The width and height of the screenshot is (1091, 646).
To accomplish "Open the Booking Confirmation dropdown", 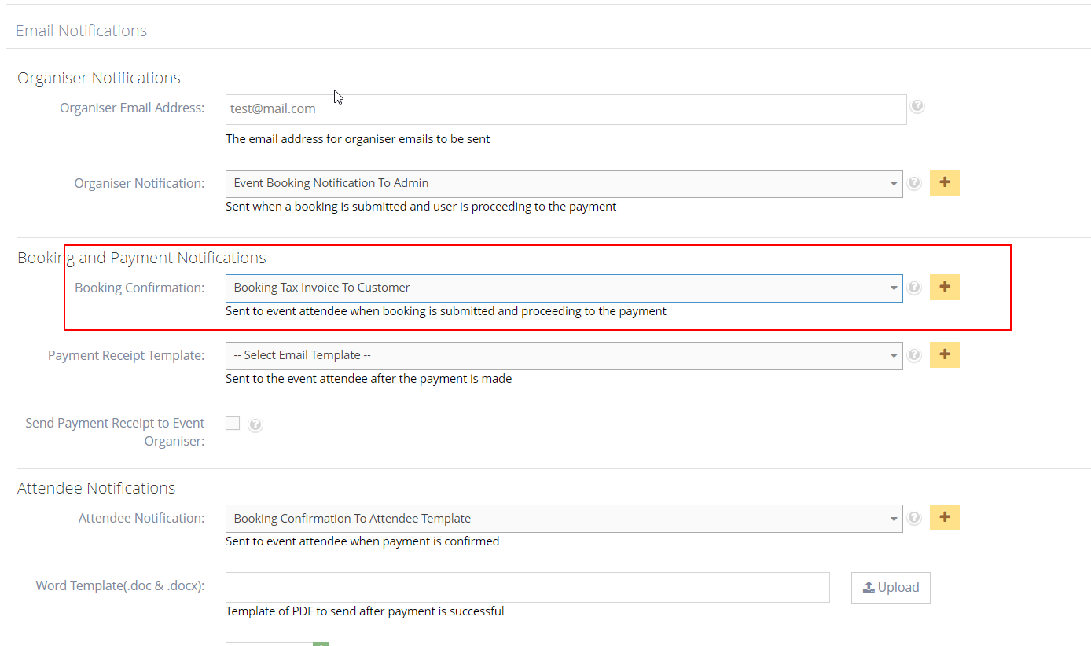I will coord(563,288).
